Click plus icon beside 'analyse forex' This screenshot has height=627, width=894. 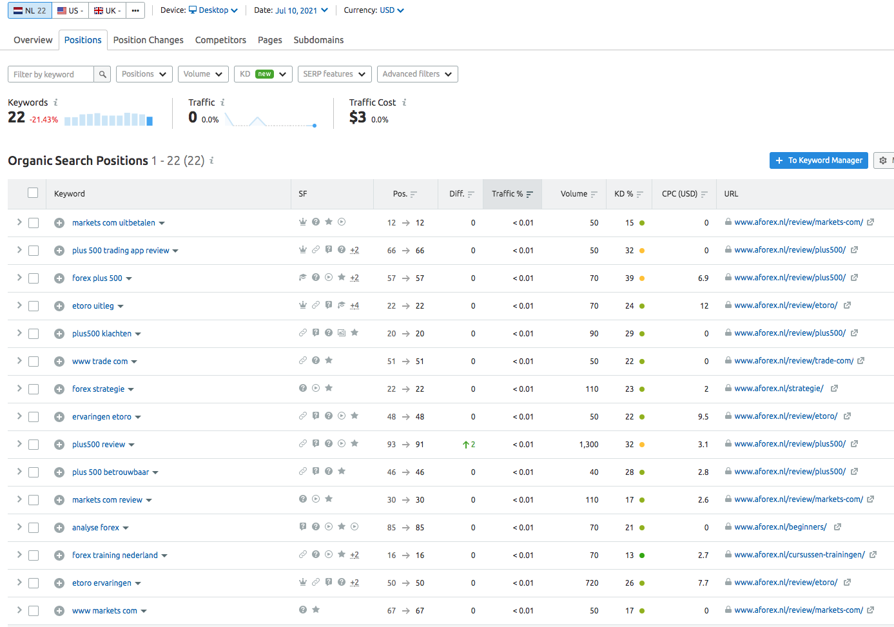pos(59,528)
